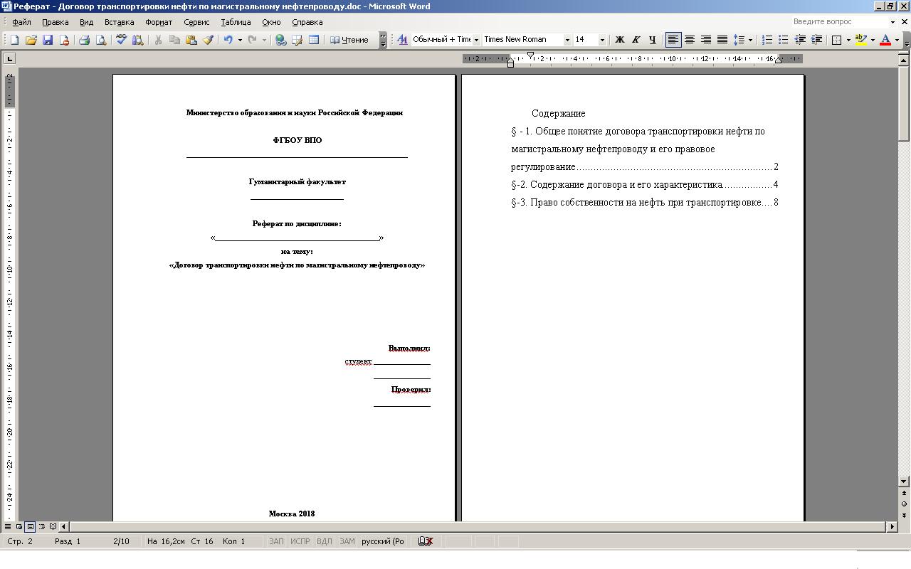Click the left indent marker on the ruler

point(510,63)
